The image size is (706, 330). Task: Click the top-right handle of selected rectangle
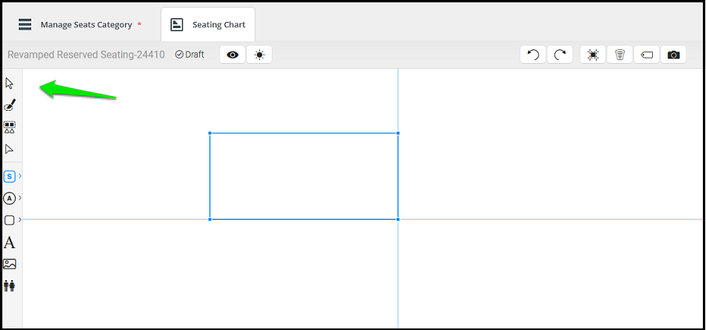[398, 133]
